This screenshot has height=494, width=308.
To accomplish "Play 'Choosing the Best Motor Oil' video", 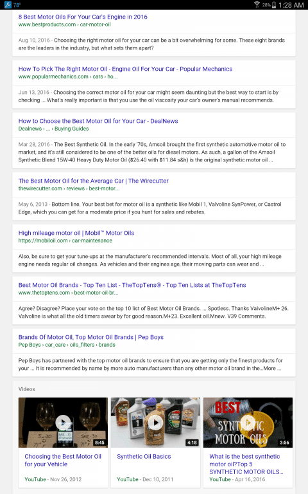I will 63,422.
